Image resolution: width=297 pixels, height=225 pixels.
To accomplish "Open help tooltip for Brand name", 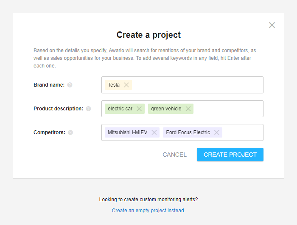I will (70, 85).
